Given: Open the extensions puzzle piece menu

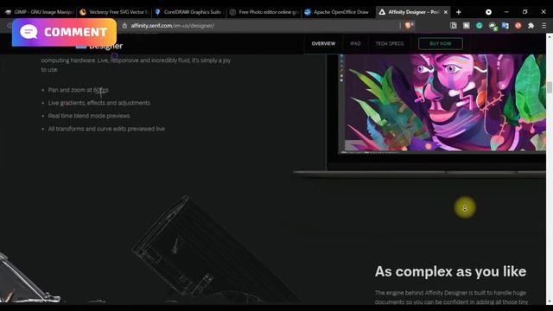Looking at the screenshot, I should (531, 25).
